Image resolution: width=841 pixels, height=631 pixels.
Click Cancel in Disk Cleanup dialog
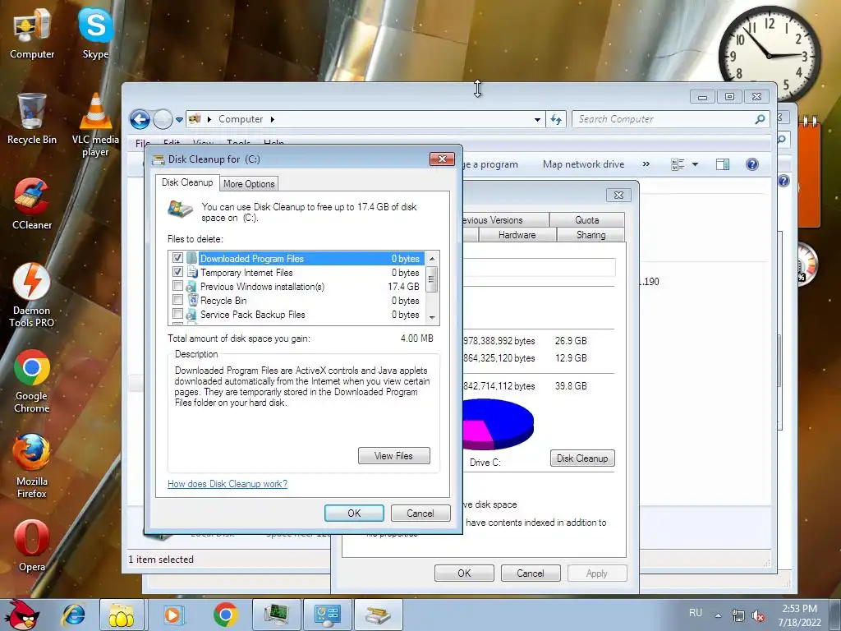pos(420,513)
